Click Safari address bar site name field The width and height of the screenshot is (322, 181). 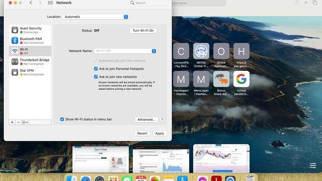pos(199,3)
